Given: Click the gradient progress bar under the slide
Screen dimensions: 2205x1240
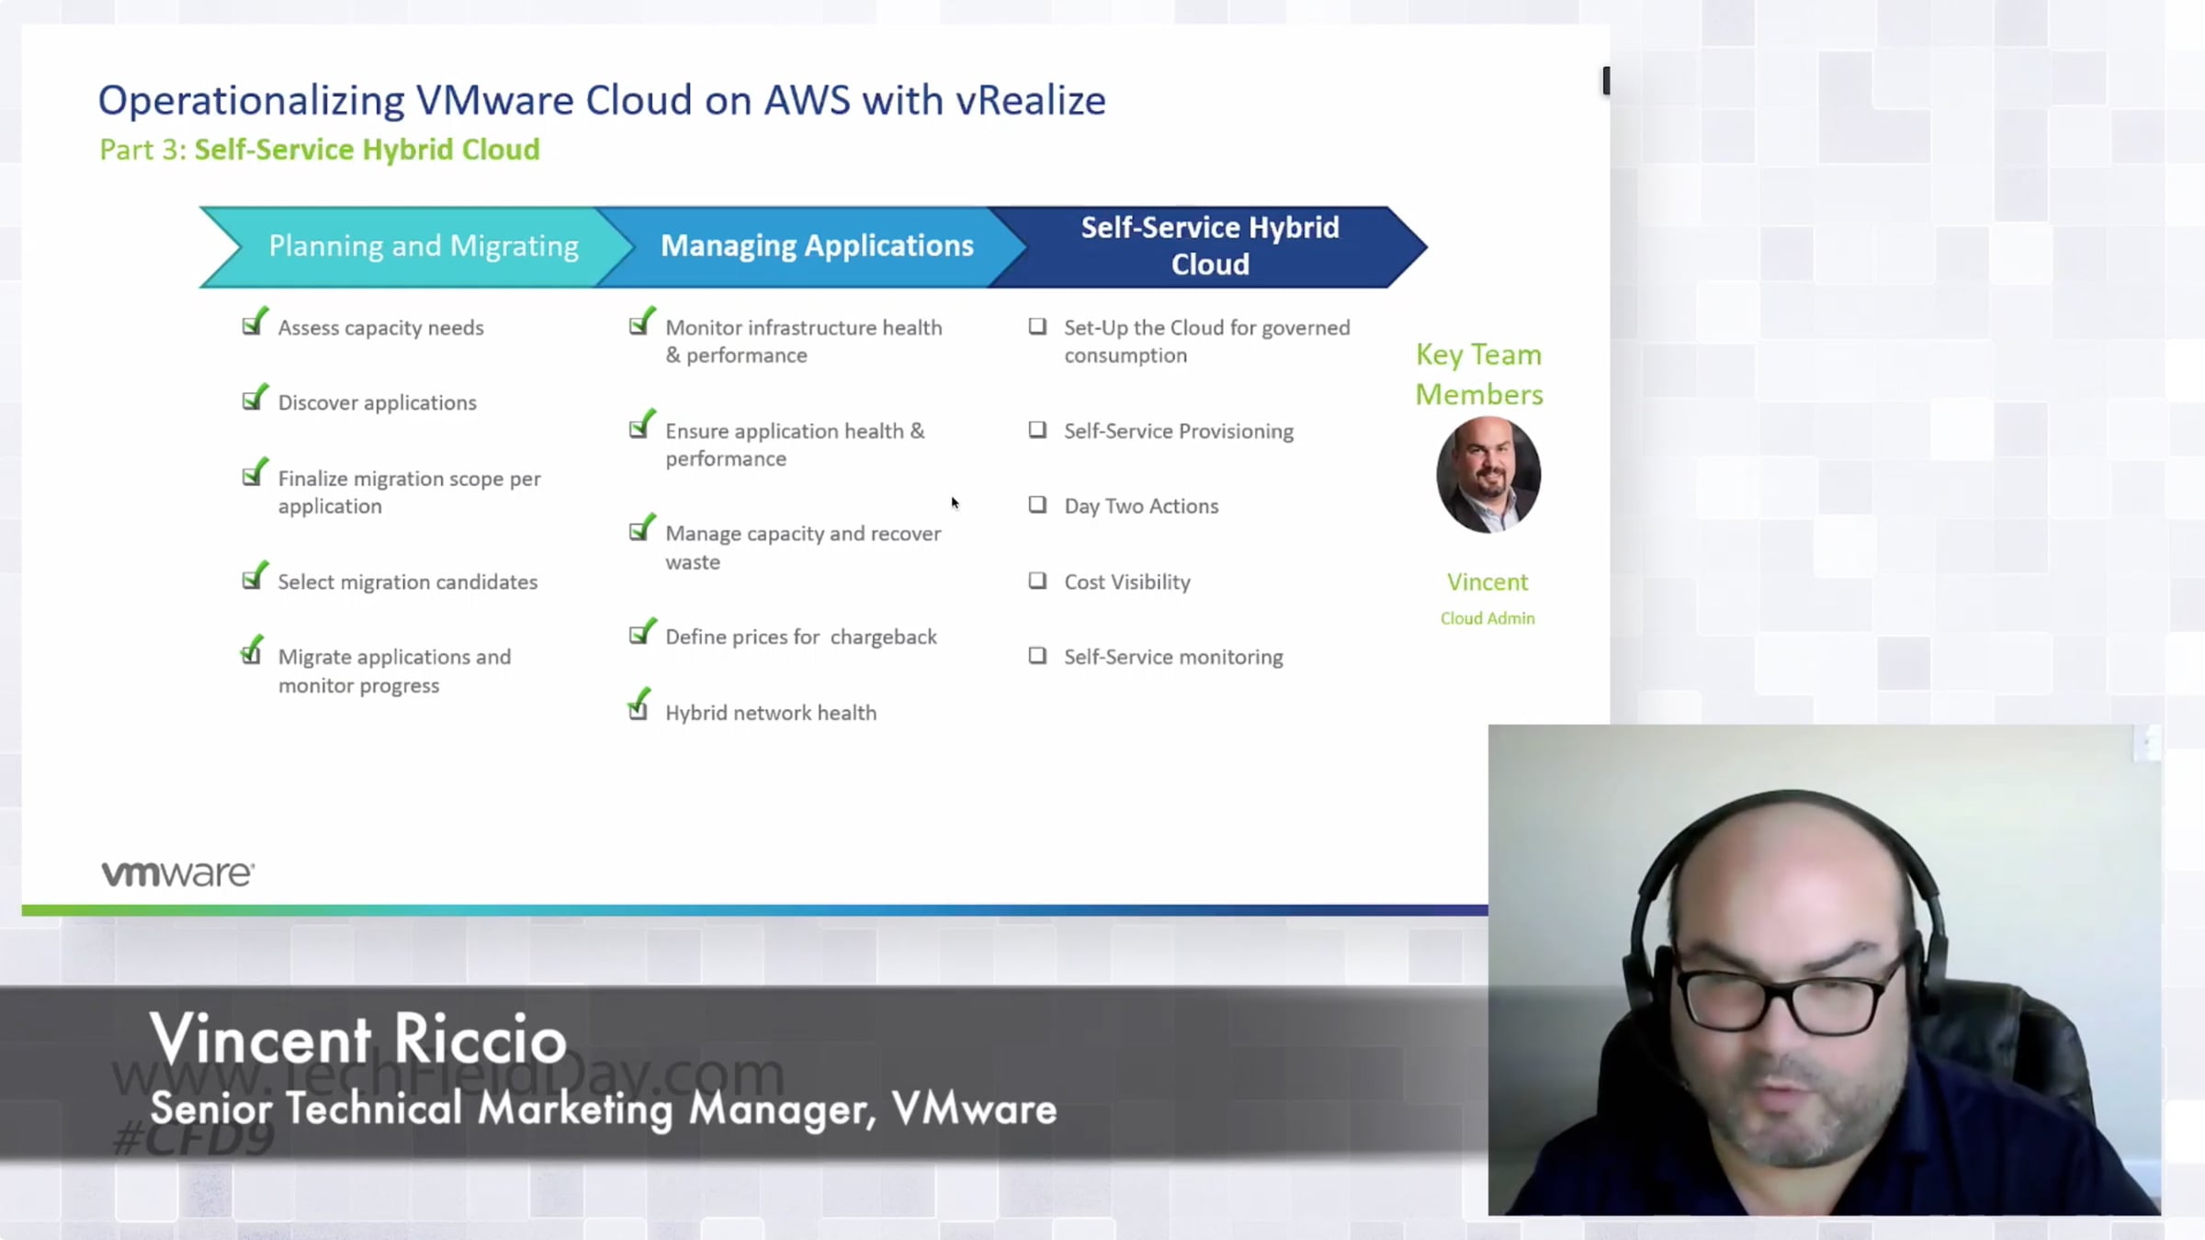Looking at the screenshot, I should 753,910.
